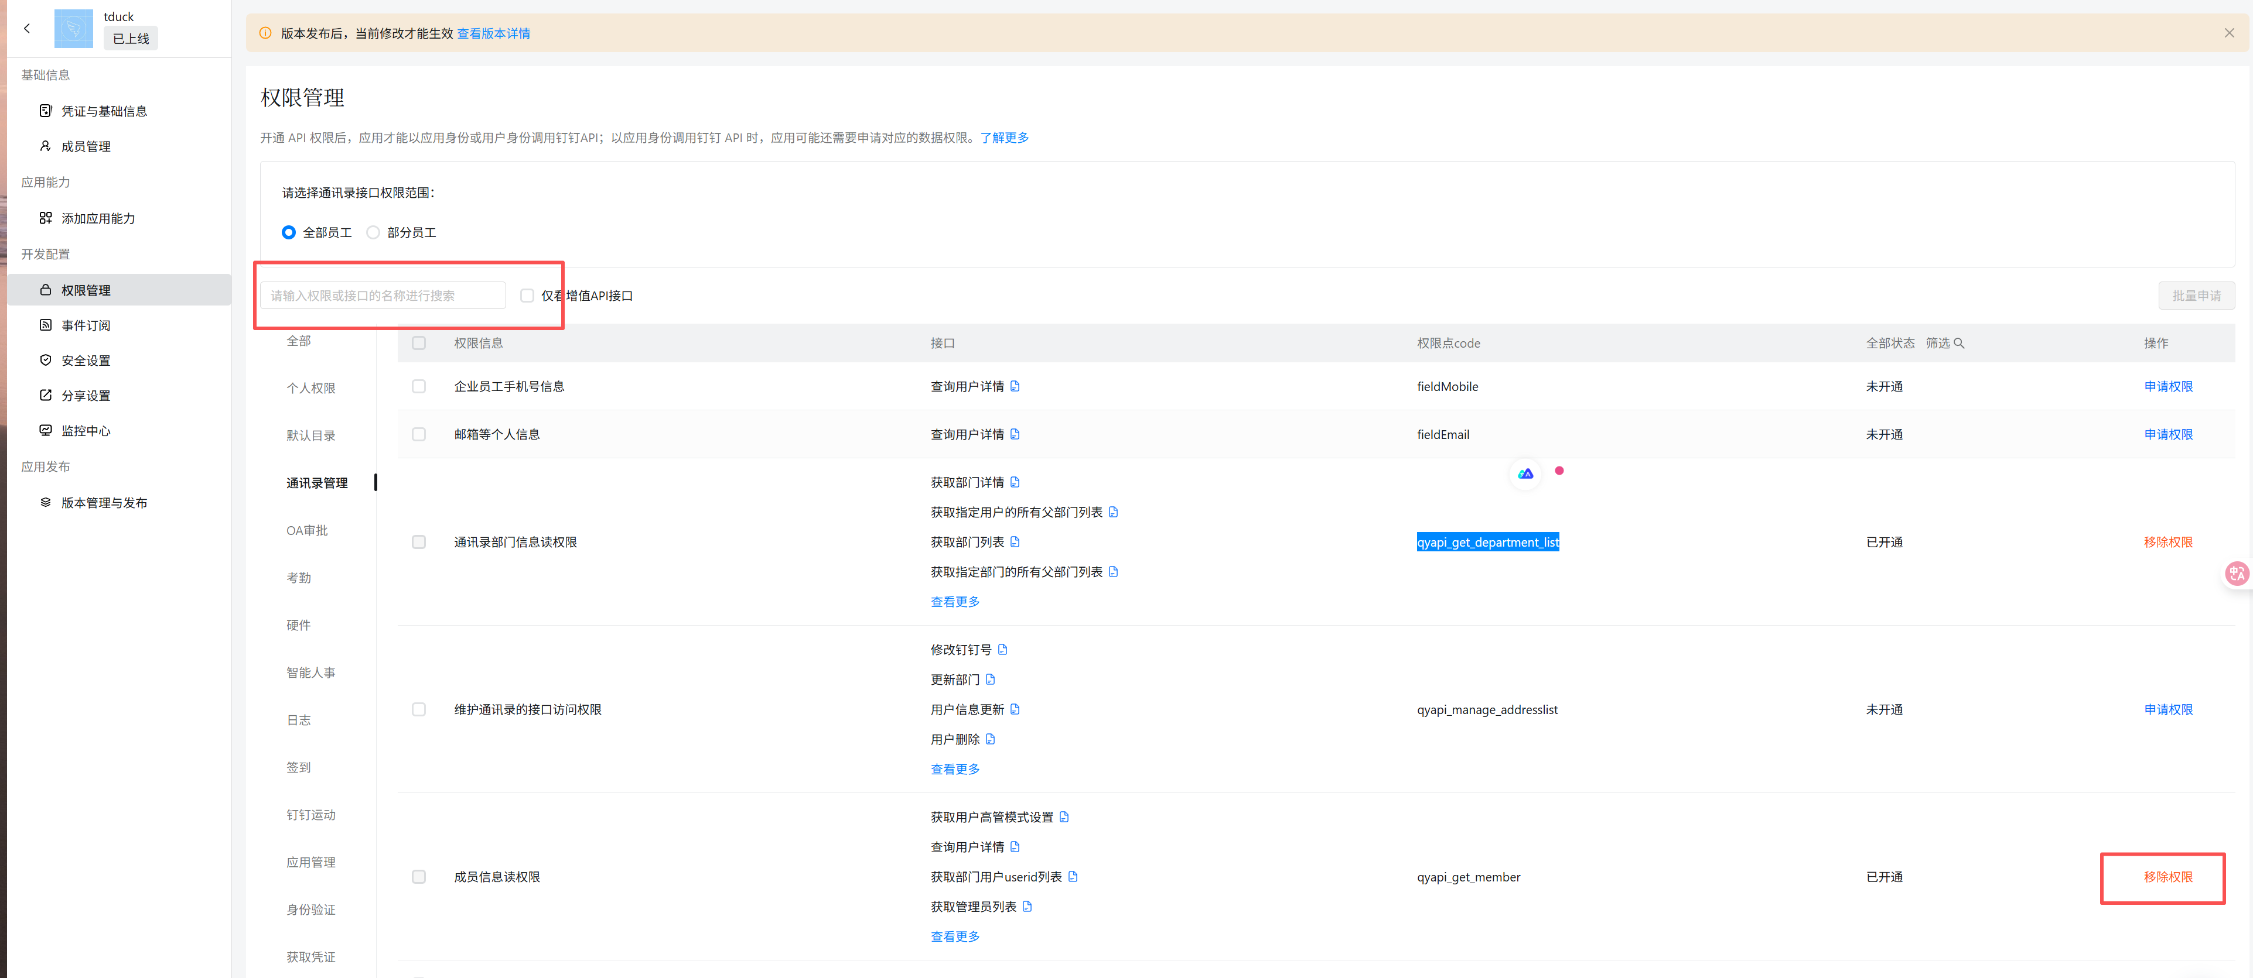Viewport: 2253px width, 978px height.
Task: Open doc icon beside 修改钉钉号
Action: (1002, 650)
